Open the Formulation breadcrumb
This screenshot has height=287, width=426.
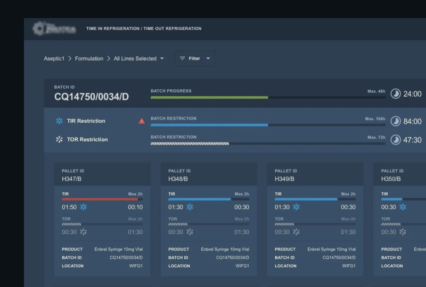click(x=89, y=58)
